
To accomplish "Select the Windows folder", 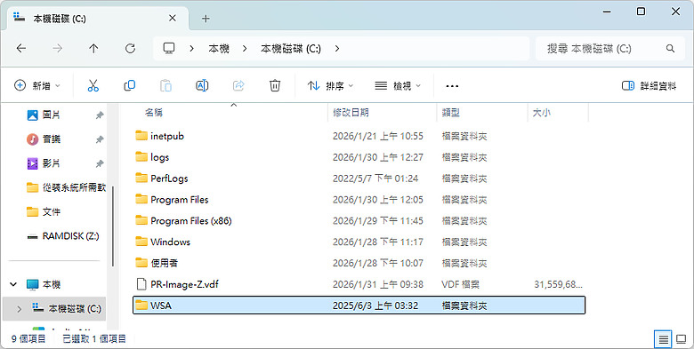I will point(359,242).
